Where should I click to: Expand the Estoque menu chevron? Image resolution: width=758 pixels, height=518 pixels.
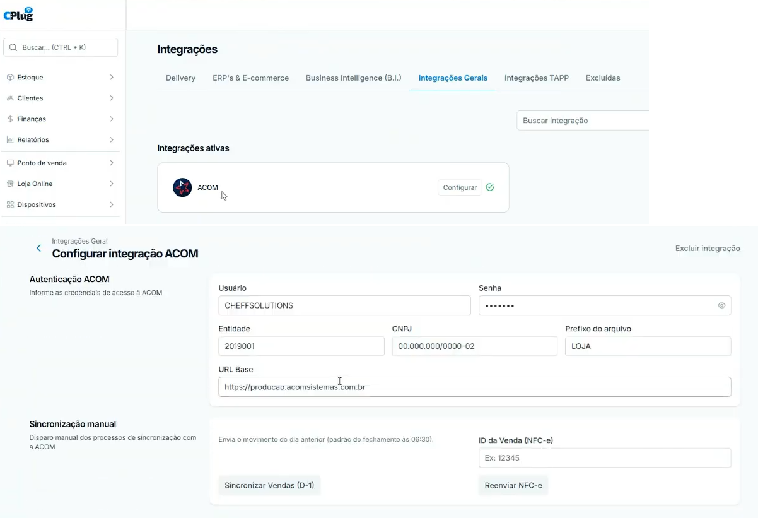(x=112, y=78)
